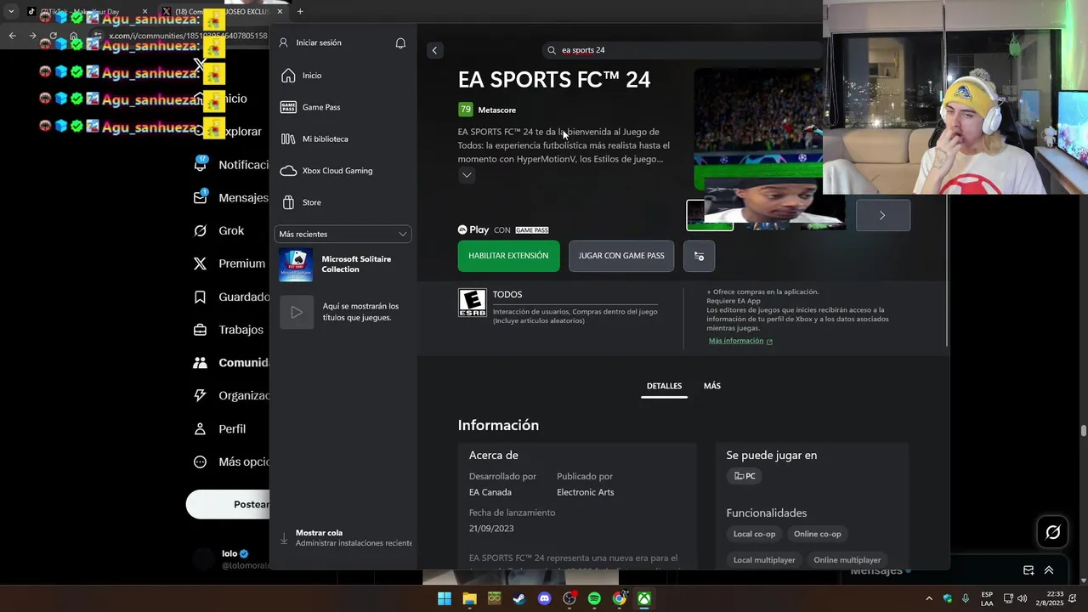Open Guardados bookmarks in X sidebar
Image resolution: width=1088 pixels, height=612 pixels.
click(230, 297)
